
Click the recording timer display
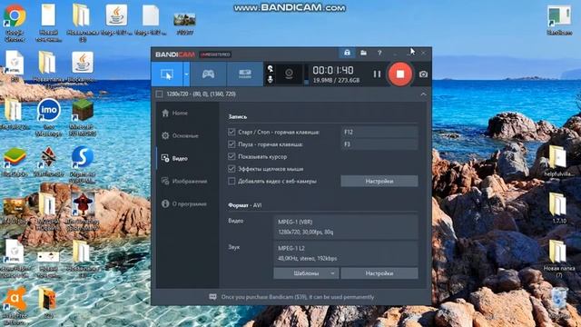[x=333, y=70]
